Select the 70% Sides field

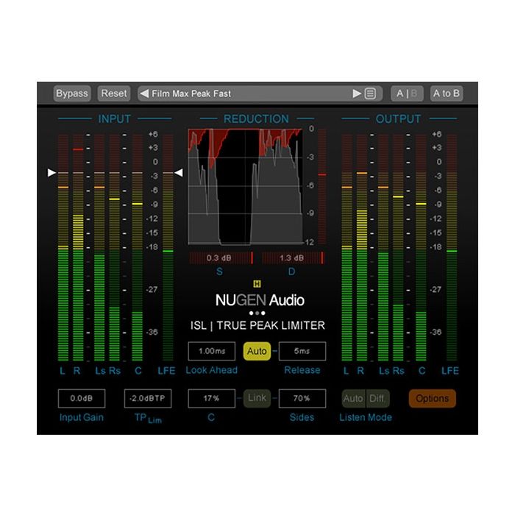coord(302,399)
